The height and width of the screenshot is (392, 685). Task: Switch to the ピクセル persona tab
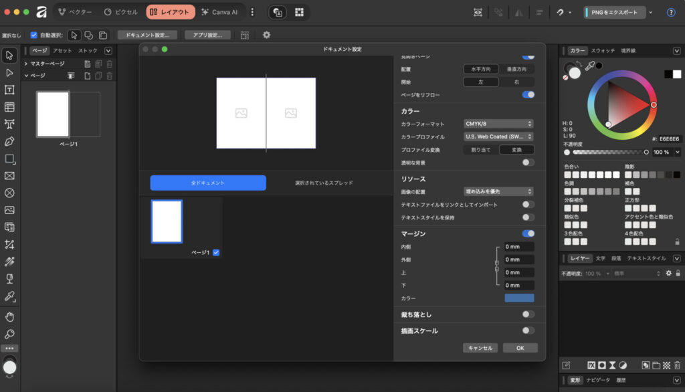121,12
